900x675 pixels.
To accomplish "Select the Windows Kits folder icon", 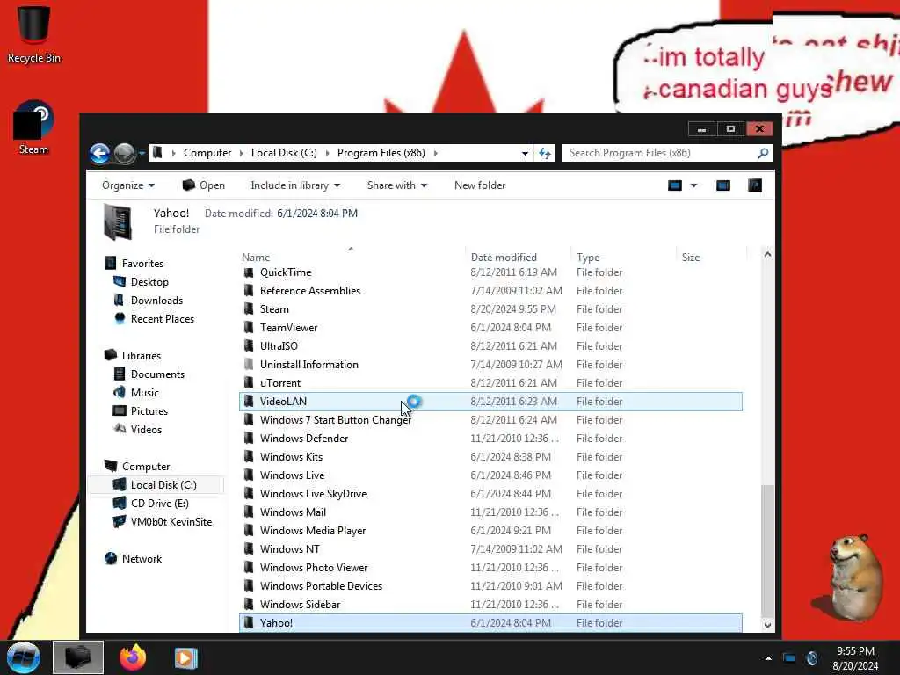I will point(249,457).
